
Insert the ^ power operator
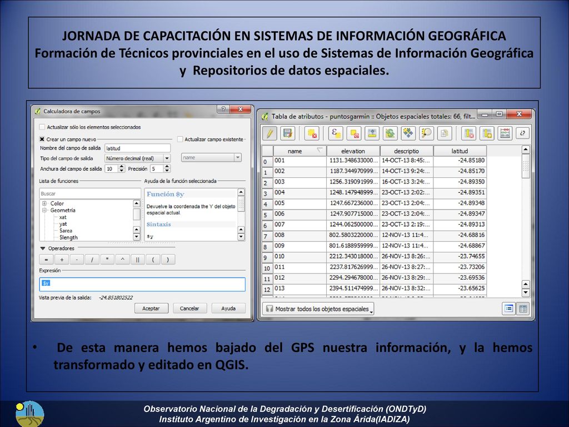(122, 260)
